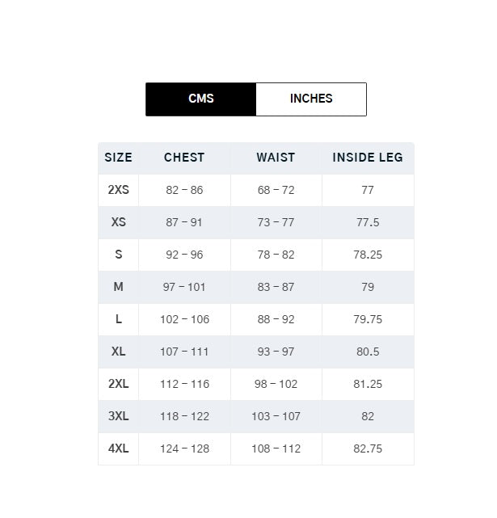Select the S size row label

(118, 255)
